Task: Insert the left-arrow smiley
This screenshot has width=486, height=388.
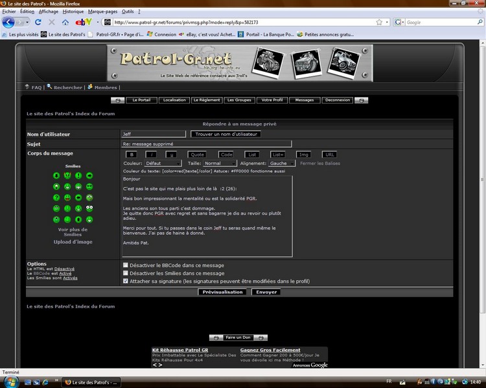Action: [x=78, y=197]
